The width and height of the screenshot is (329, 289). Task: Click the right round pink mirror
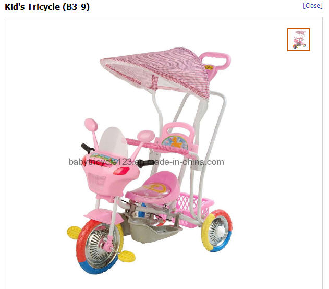pos(146,135)
